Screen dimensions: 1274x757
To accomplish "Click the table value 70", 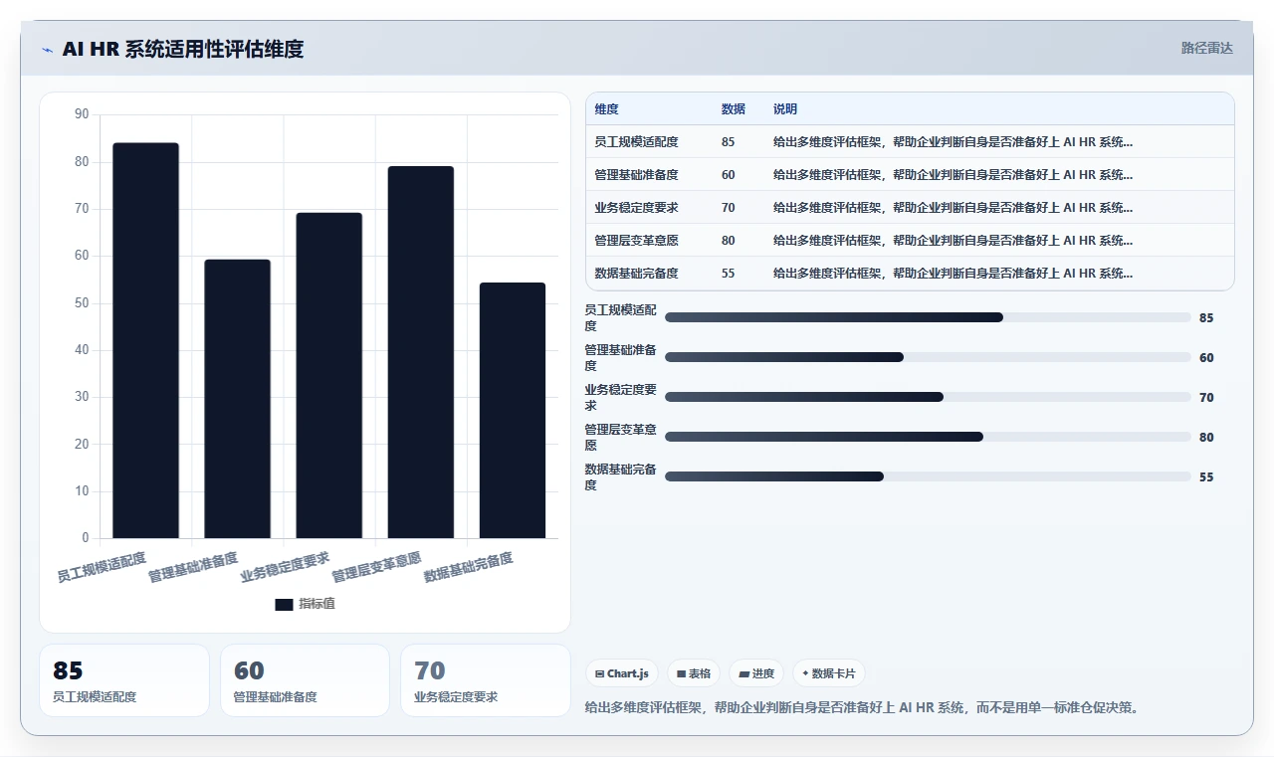I will [x=729, y=208].
